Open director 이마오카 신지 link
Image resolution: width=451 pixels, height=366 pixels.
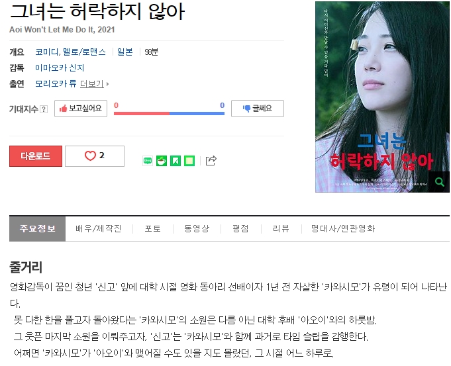click(x=60, y=68)
